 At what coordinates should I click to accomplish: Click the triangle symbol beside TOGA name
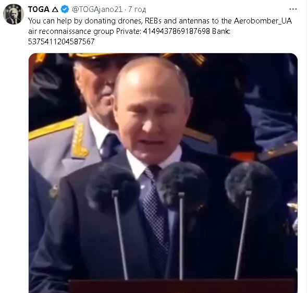tap(55, 9)
